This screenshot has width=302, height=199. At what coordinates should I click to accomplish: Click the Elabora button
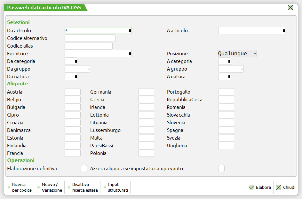pyautogui.click(x=260, y=188)
